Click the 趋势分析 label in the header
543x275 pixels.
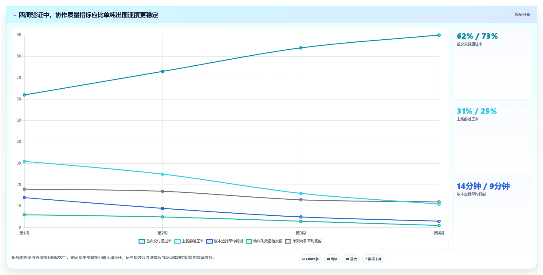click(522, 15)
